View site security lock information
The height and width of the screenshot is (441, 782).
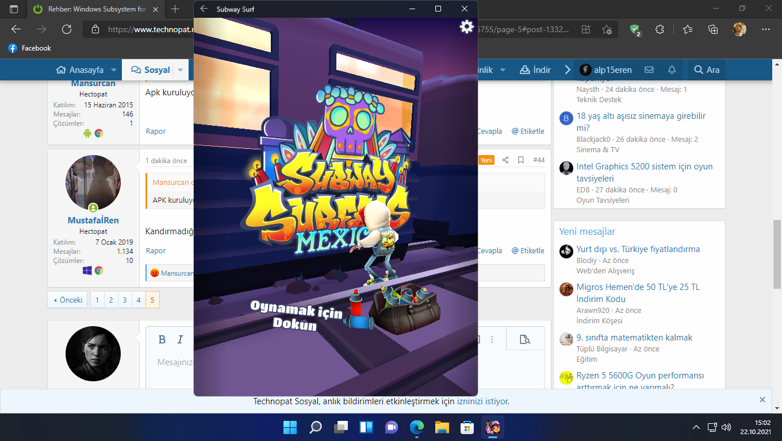tap(95, 29)
